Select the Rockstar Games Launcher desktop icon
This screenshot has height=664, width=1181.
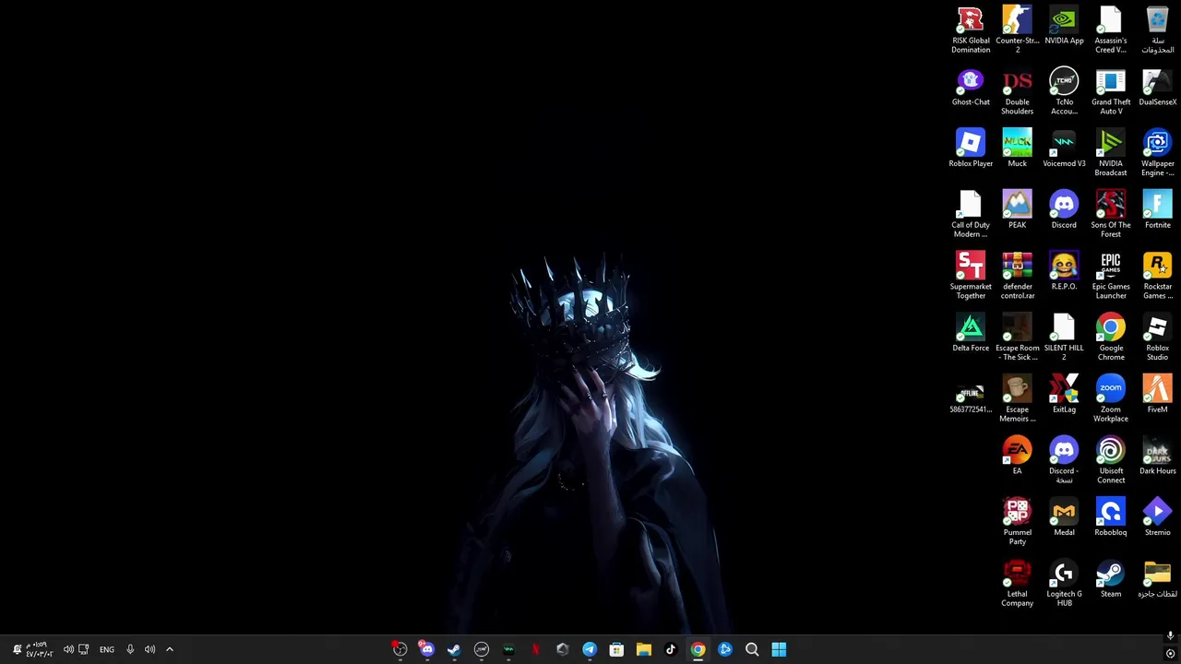(1157, 277)
